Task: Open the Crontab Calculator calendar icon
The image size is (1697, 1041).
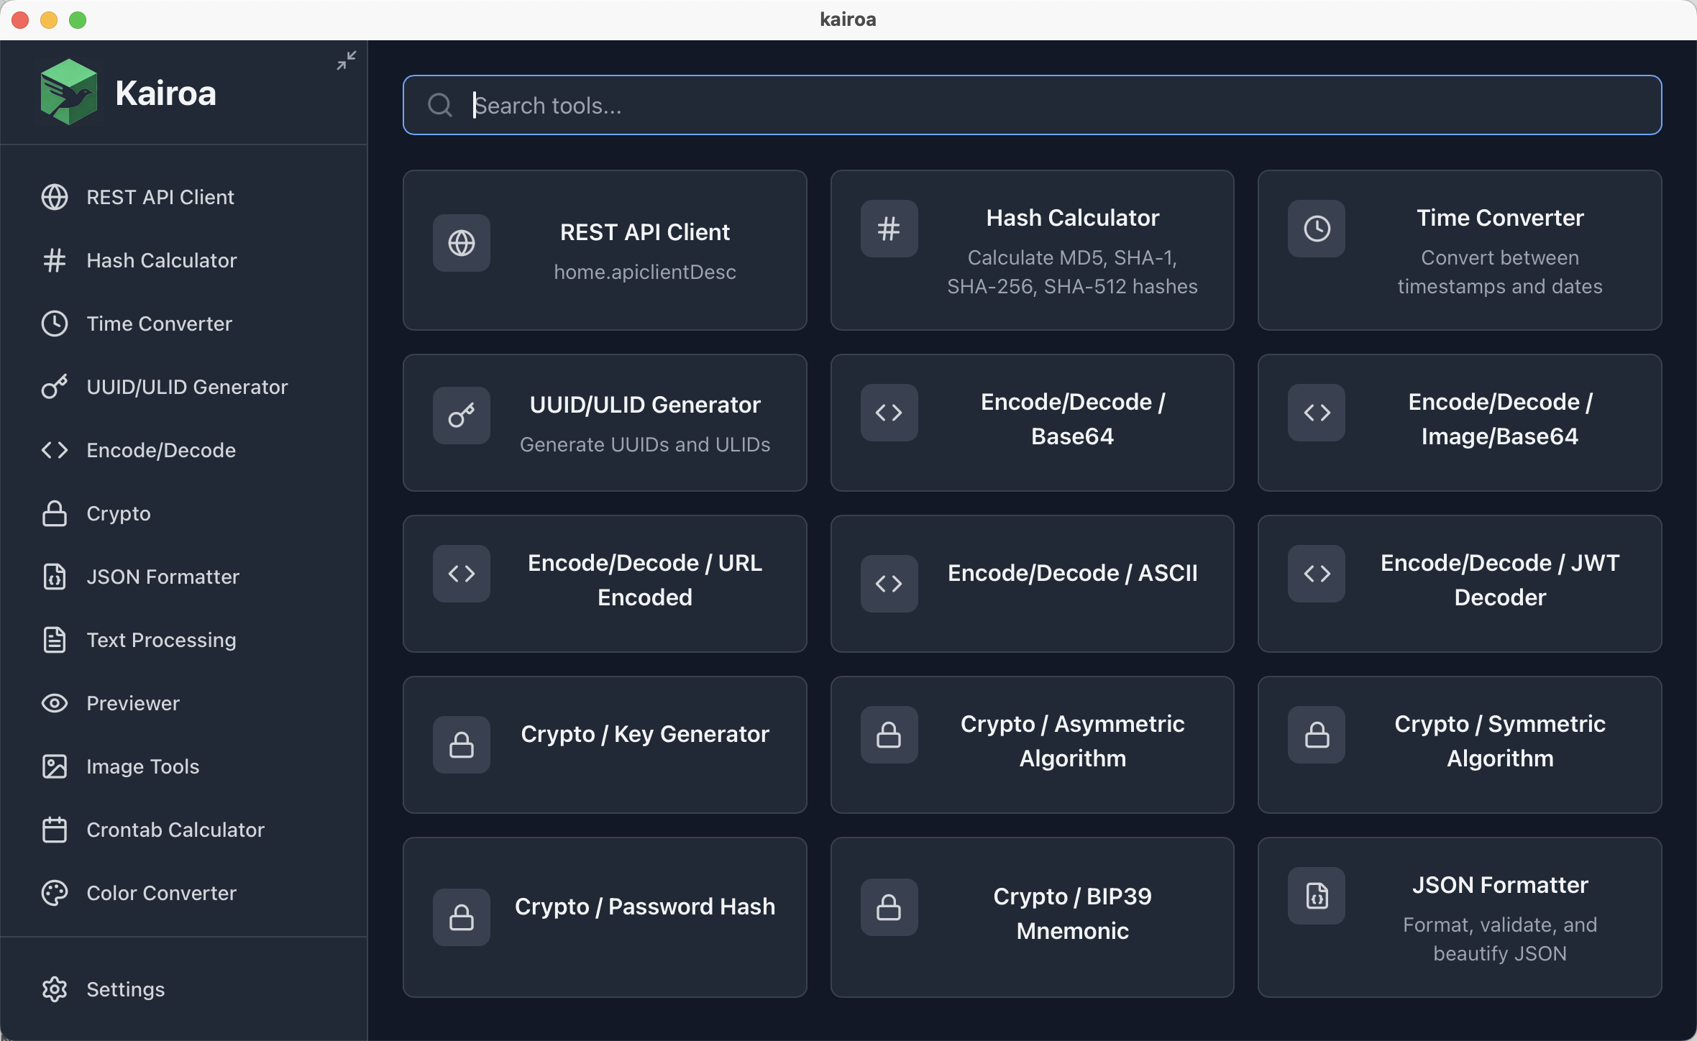Action: 55,830
